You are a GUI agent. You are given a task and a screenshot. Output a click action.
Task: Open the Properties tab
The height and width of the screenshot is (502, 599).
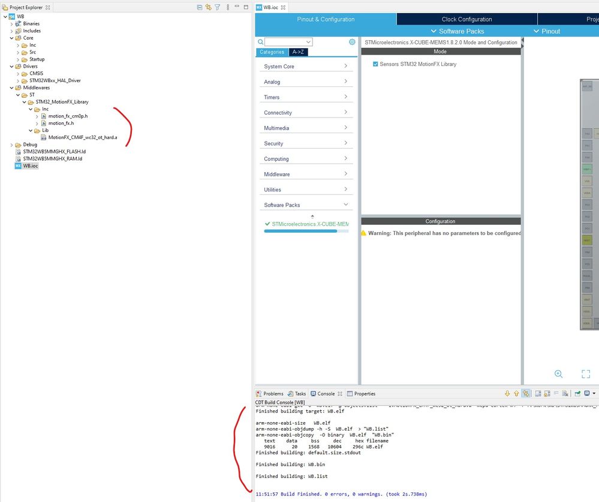click(x=361, y=393)
